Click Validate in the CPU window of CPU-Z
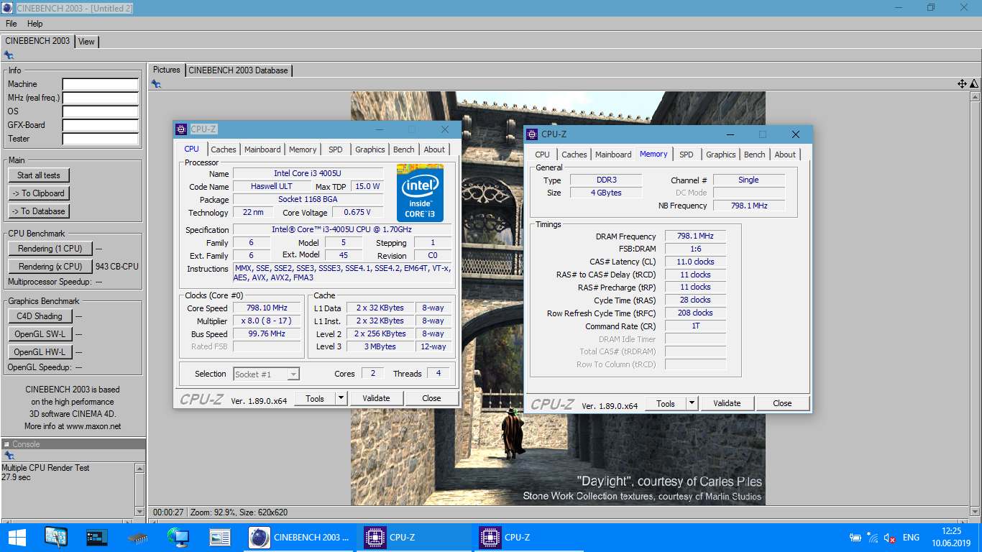The image size is (982, 552). pos(376,398)
